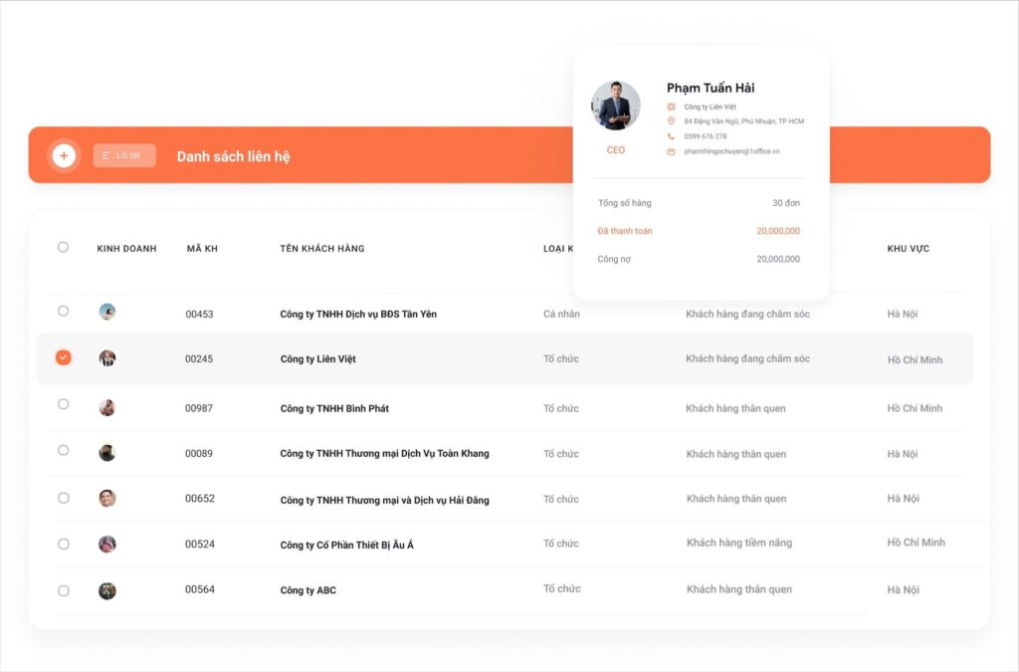Select the checkbox for customer 00453

pos(63,311)
